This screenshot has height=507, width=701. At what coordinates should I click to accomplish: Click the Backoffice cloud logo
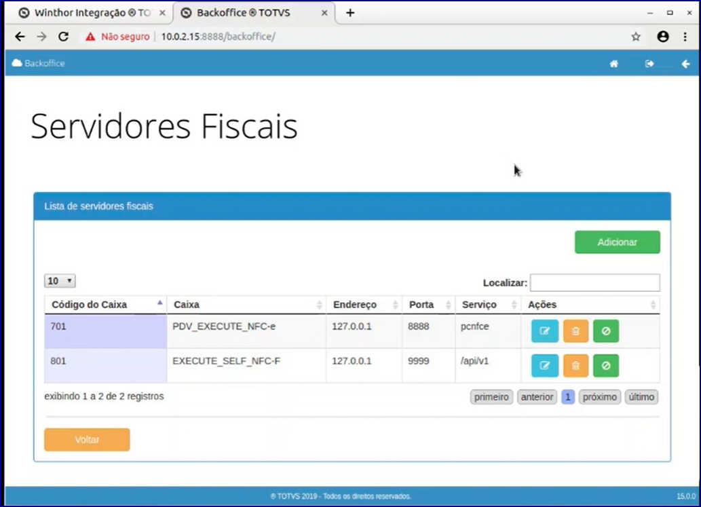click(39, 63)
